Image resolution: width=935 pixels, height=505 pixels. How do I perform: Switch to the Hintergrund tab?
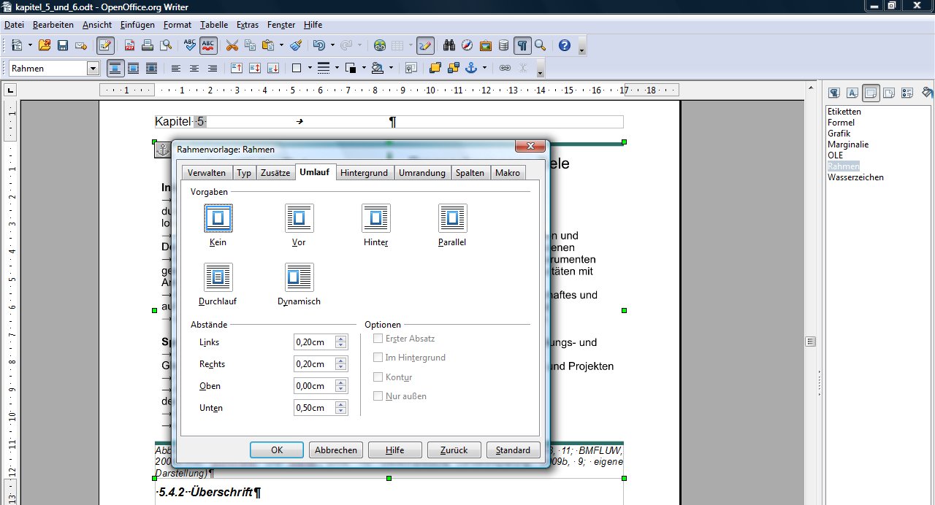point(364,173)
